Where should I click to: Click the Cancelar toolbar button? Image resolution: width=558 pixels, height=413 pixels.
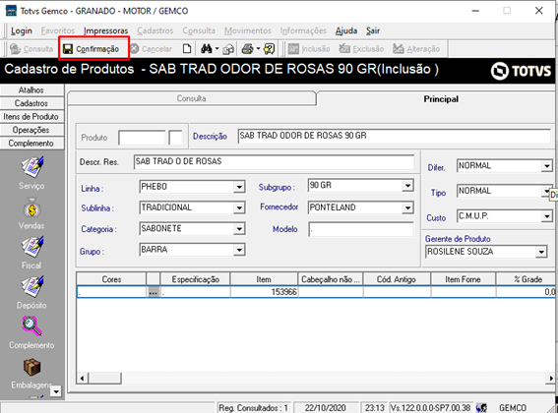(x=152, y=49)
